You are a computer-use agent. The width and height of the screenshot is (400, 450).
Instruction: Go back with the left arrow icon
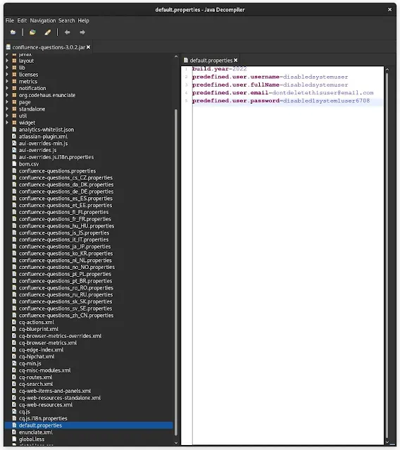[67, 32]
